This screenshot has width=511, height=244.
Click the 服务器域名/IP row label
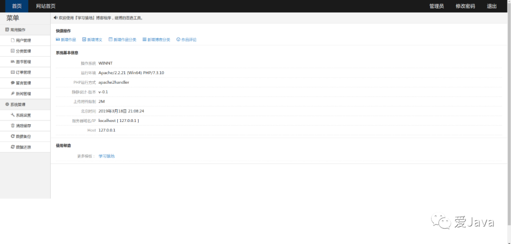pyautogui.click(x=84, y=121)
